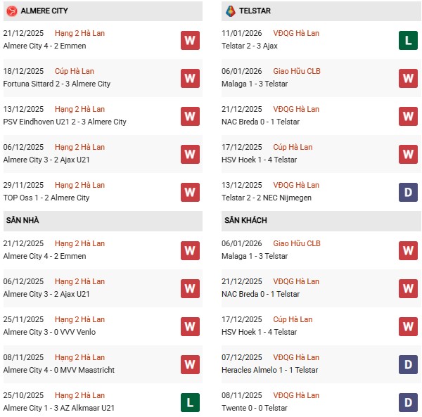Open Fortuna Sittard 2 - 3 Almere City result

pyautogui.click(x=56, y=84)
